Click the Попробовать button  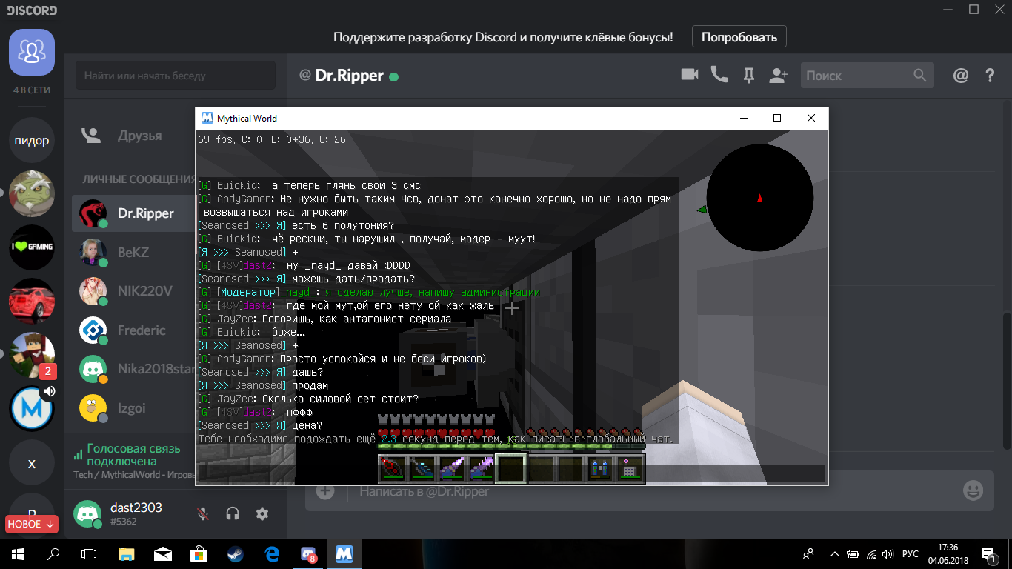coord(739,37)
